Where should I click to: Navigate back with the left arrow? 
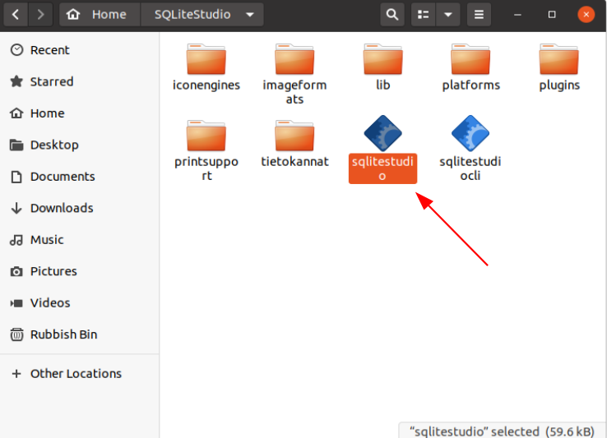pyautogui.click(x=16, y=15)
